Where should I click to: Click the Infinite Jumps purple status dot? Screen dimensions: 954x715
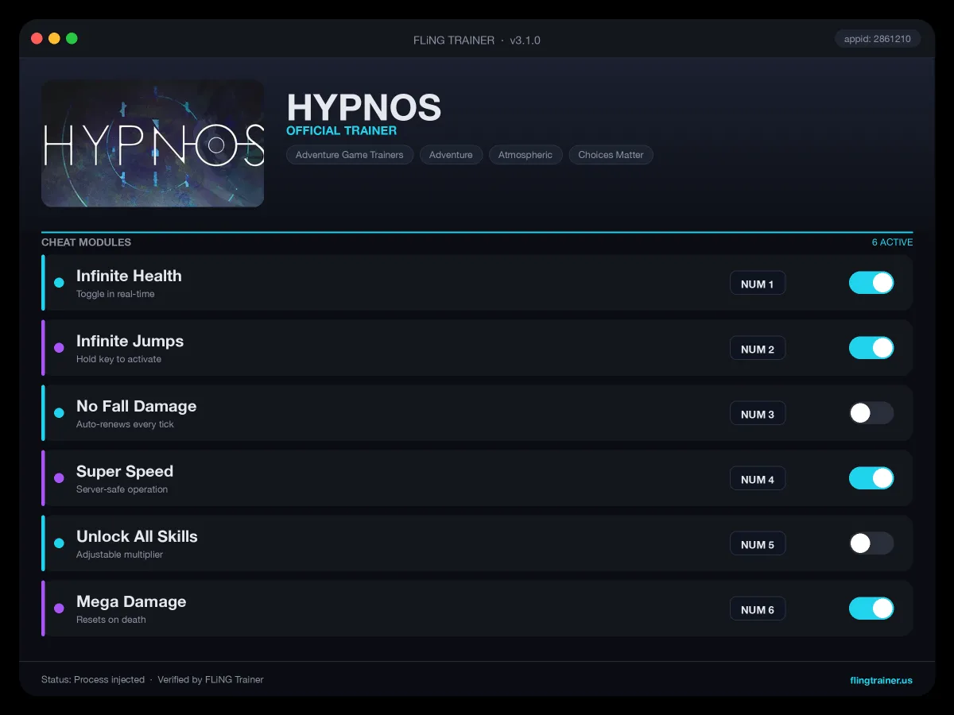point(59,348)
